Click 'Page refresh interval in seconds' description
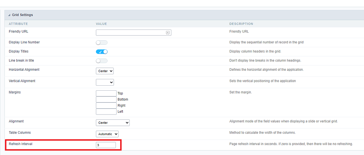 (x=291, y=144)
